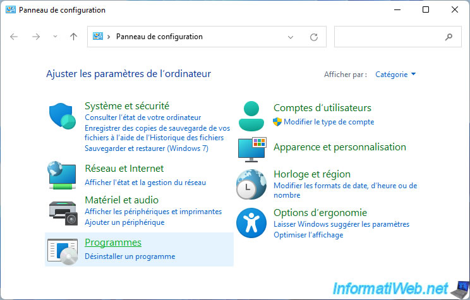470x300 pixels.
Task: Click the Comptes d'utilisateurs person icon
Action: [x=251, y=115]
